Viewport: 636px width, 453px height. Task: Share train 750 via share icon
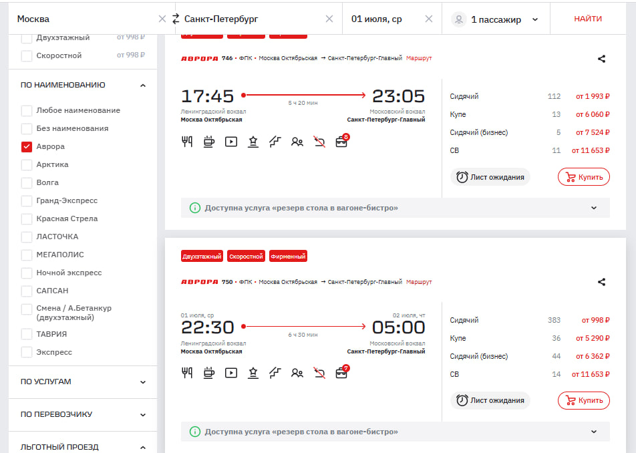[x=601, y=282]
